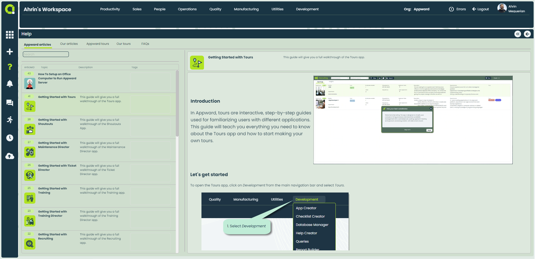Select 'Getting Started with Maintenance Director' article
The image size is (535, 259).
(x=99, y=150)
